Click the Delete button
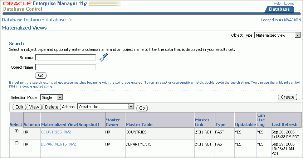Image resolution: width=303 pixels, height=158 pixels. point(52,107)
